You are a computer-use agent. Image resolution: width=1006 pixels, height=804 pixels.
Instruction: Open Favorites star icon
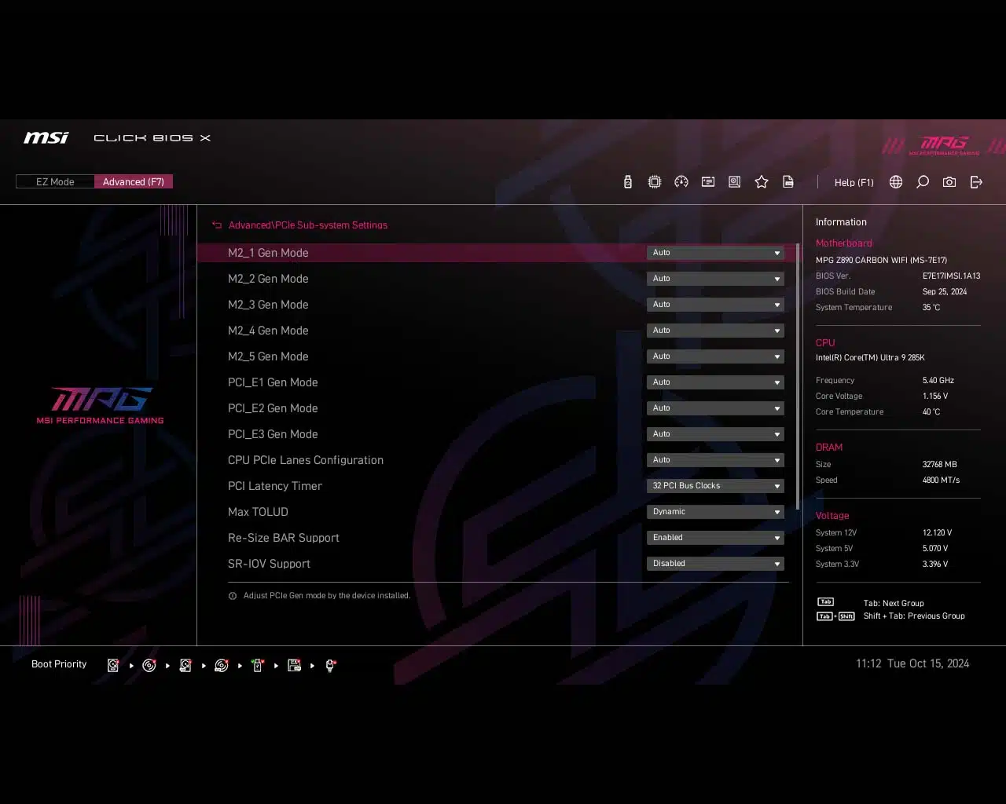[x=762, y=182]
